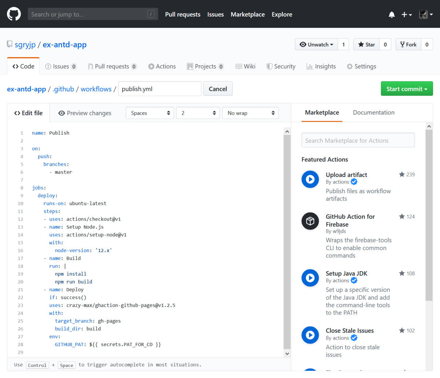440x378 pixels.
Task: Open the .github breadcrumb folder
Action: (x=63, y=89)
